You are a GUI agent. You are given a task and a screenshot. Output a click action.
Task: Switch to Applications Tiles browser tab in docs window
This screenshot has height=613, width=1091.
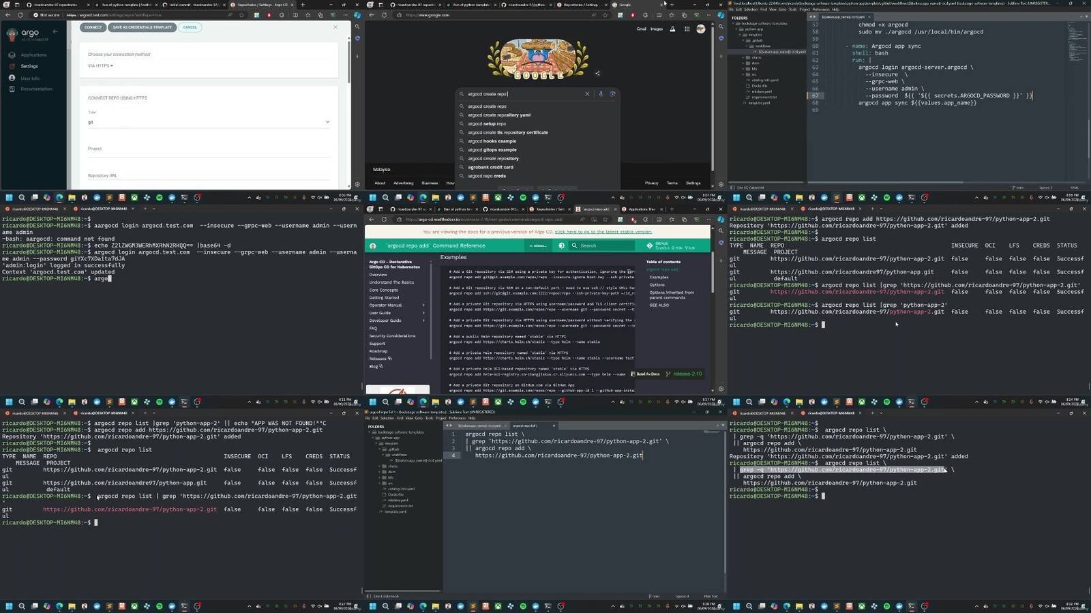point(641,209)
